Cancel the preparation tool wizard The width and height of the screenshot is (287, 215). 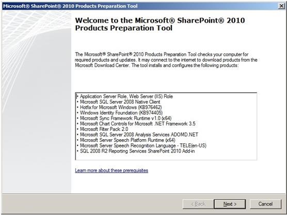coord(265,204)
